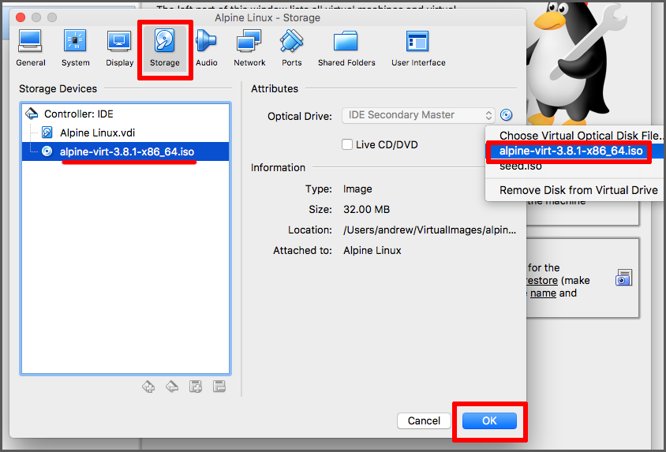Open the User Interface settings section
The image size is (666, 452).
click(x=418, y=48)
